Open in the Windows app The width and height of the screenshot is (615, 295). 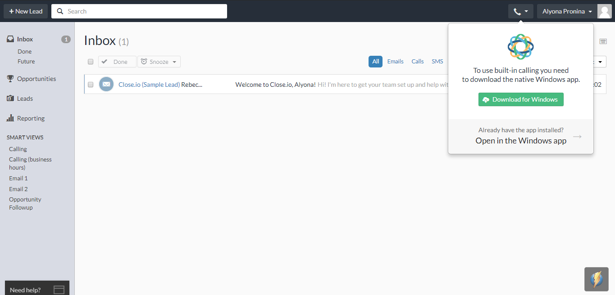520,140
